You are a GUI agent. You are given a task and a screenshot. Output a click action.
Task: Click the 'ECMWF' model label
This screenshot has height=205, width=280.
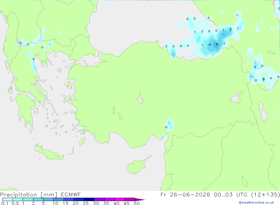tap(71, 194)
